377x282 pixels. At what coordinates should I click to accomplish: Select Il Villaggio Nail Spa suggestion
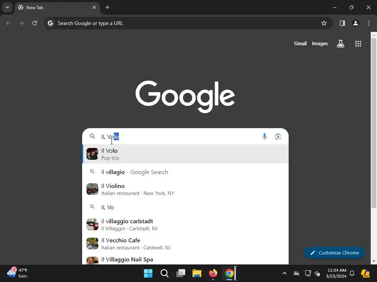185,260
